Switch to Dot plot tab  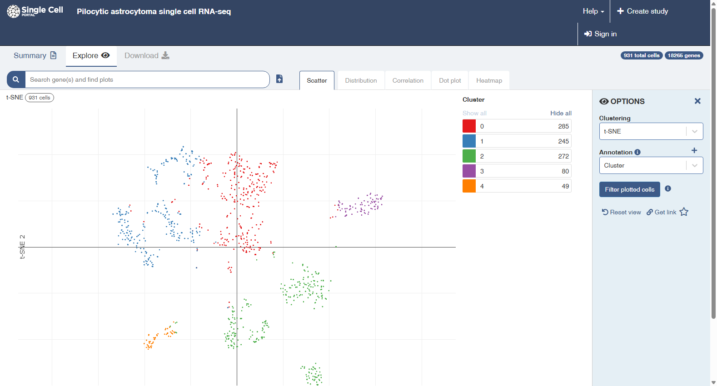pyautogui.click(x=450, y=80)
